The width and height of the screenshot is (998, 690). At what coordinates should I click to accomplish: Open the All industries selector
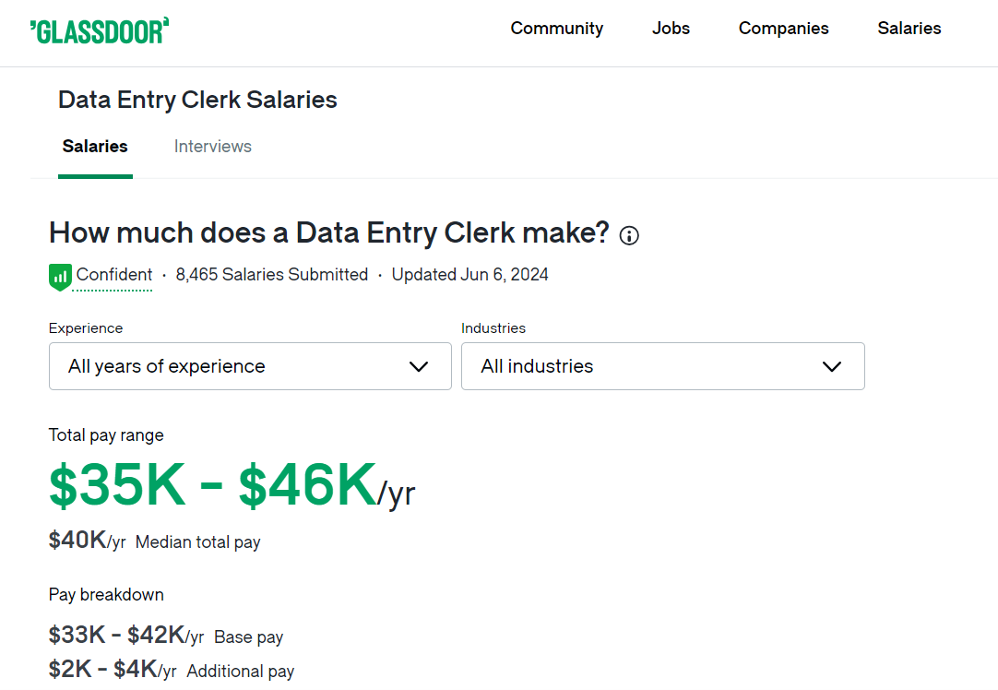pyautogui.click(x=662, y=366)
